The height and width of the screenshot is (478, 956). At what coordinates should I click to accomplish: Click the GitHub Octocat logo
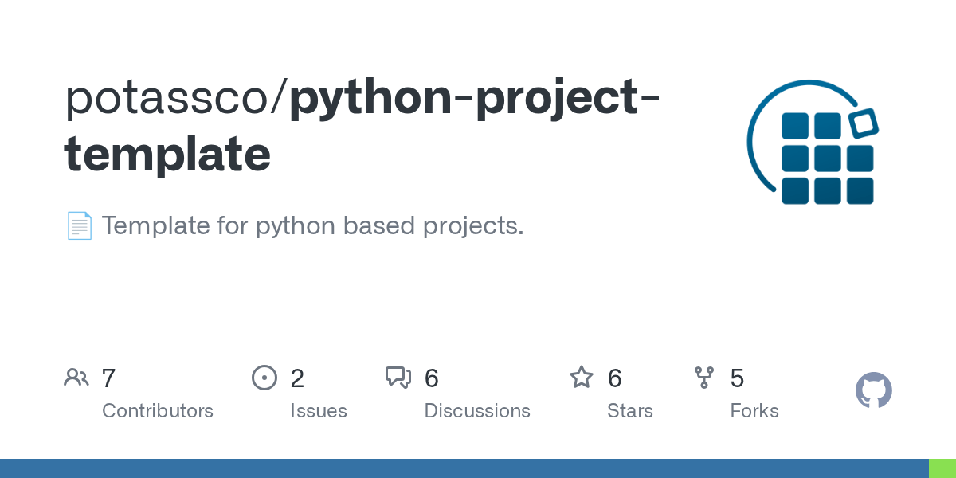point(873,390)
